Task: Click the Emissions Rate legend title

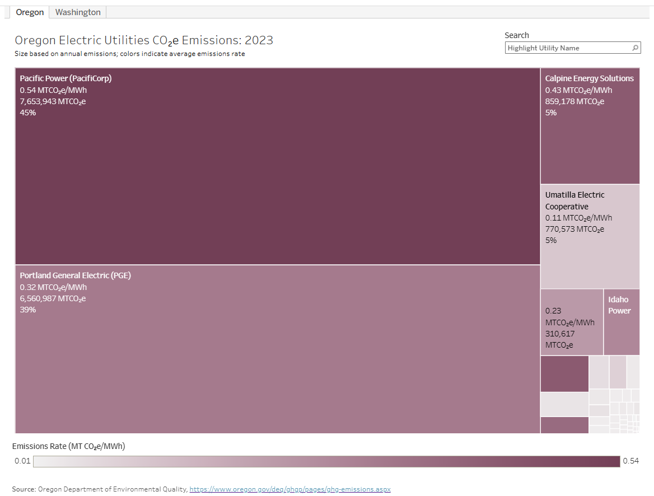Action: pos(68,446)
